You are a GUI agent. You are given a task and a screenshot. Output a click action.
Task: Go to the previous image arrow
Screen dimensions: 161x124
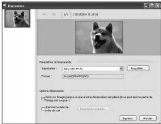(x=44, y=14)
